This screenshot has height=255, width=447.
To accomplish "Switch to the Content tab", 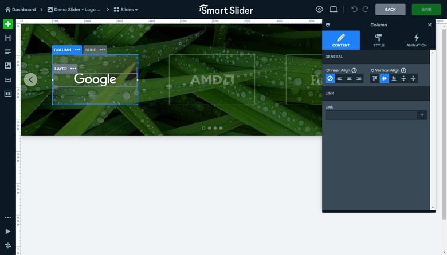I will click(341, 40).
